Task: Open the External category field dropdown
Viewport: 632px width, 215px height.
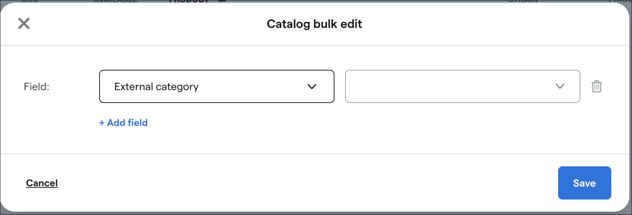Action: [x=217, y=86]
